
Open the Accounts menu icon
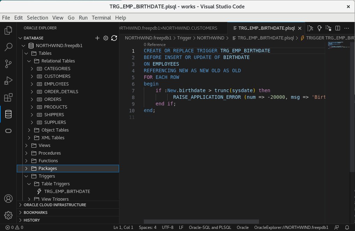[x=8, y=199]
